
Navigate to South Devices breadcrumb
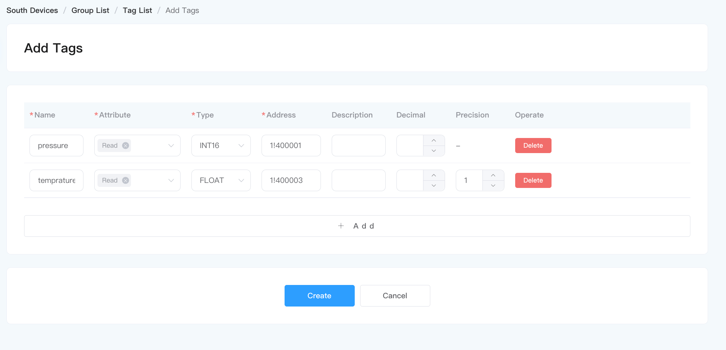tap(32, 10)
